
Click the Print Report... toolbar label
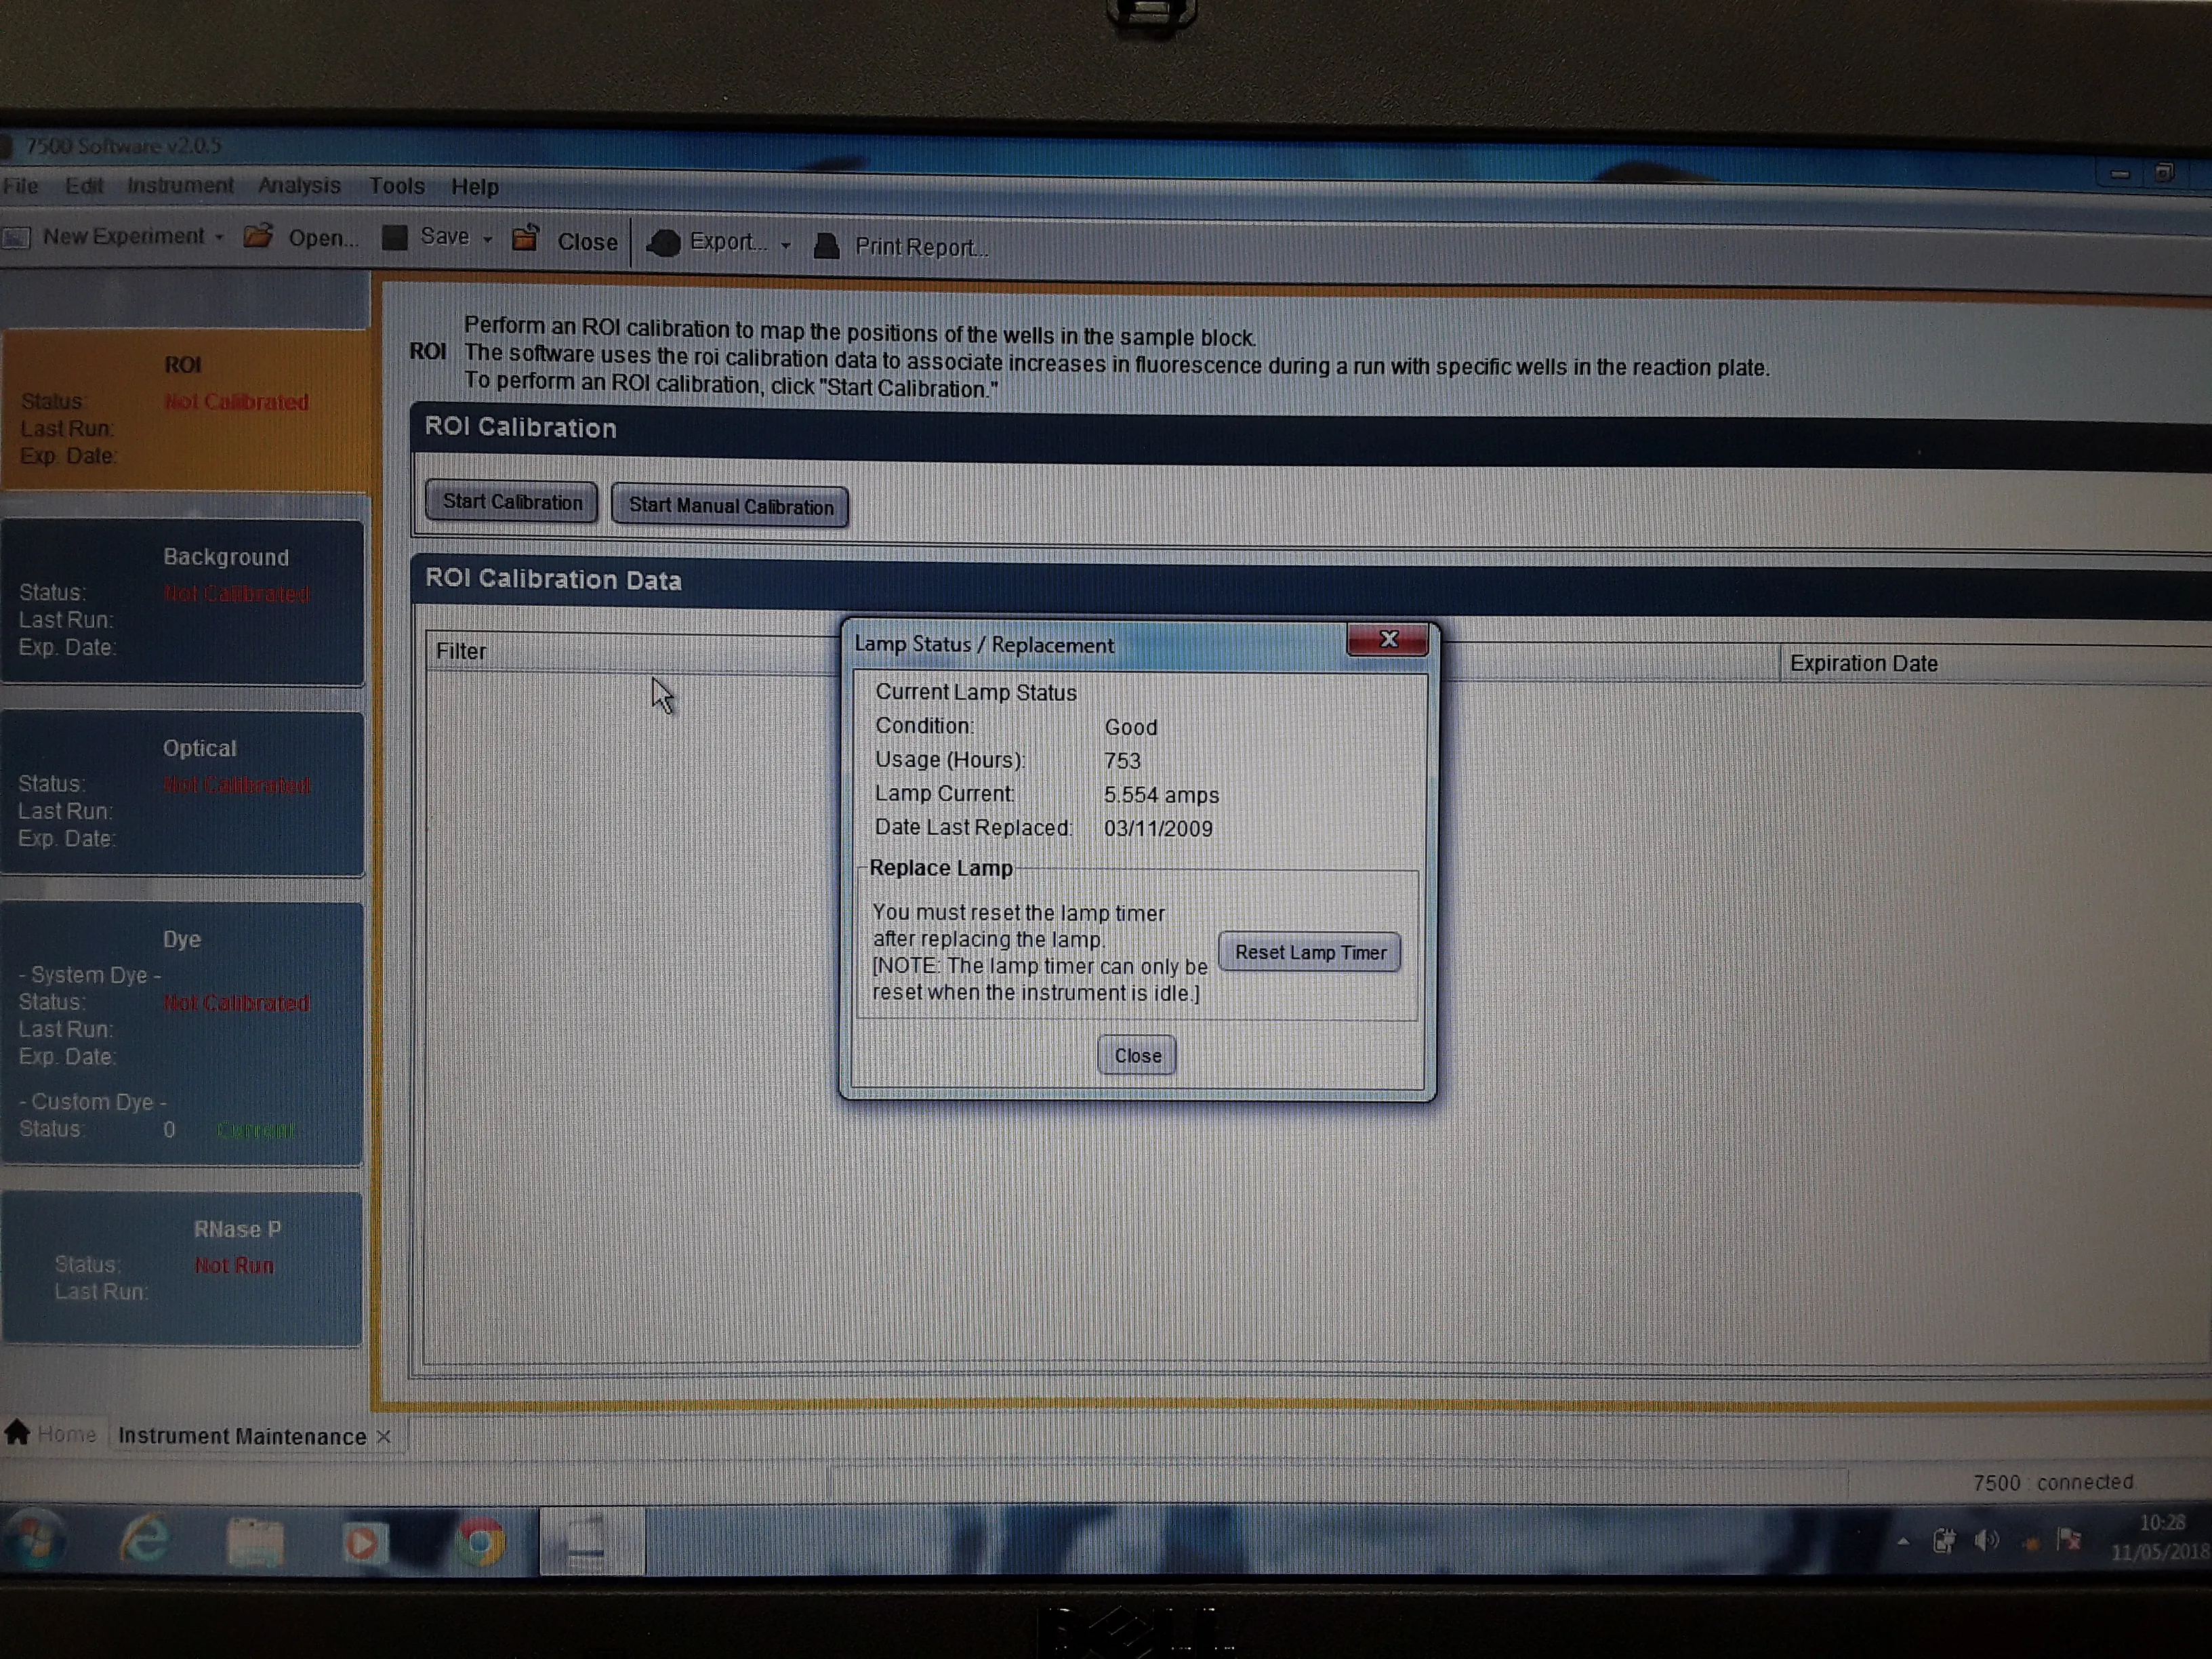921,247
